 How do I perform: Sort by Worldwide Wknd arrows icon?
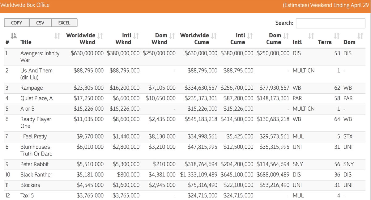coord(100,36)
